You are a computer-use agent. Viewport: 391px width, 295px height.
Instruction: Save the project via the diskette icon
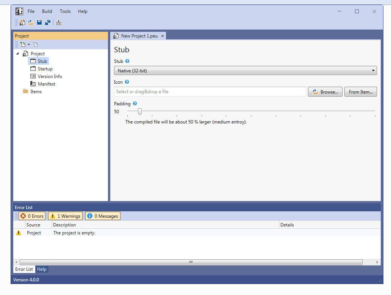(39, 22)
